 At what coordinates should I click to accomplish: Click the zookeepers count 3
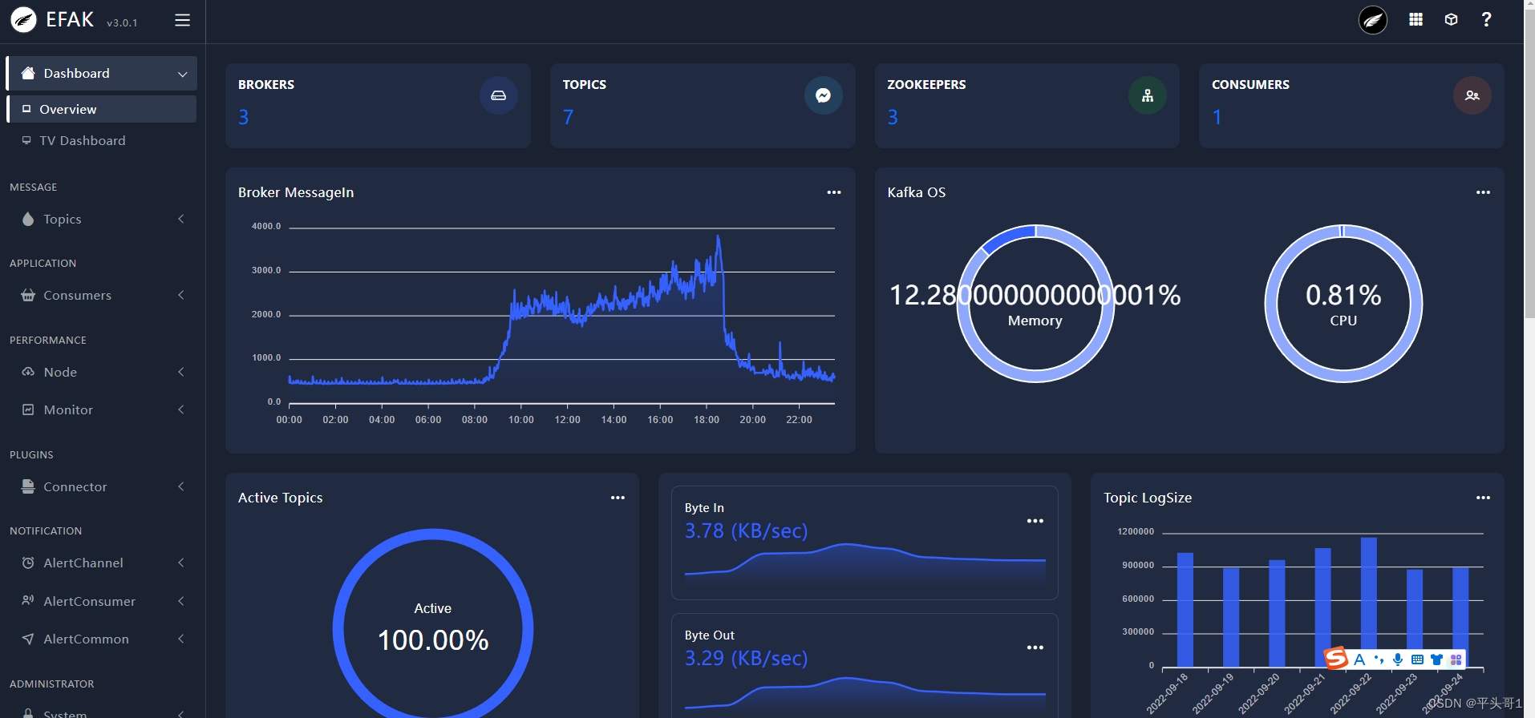coord(893,117)
